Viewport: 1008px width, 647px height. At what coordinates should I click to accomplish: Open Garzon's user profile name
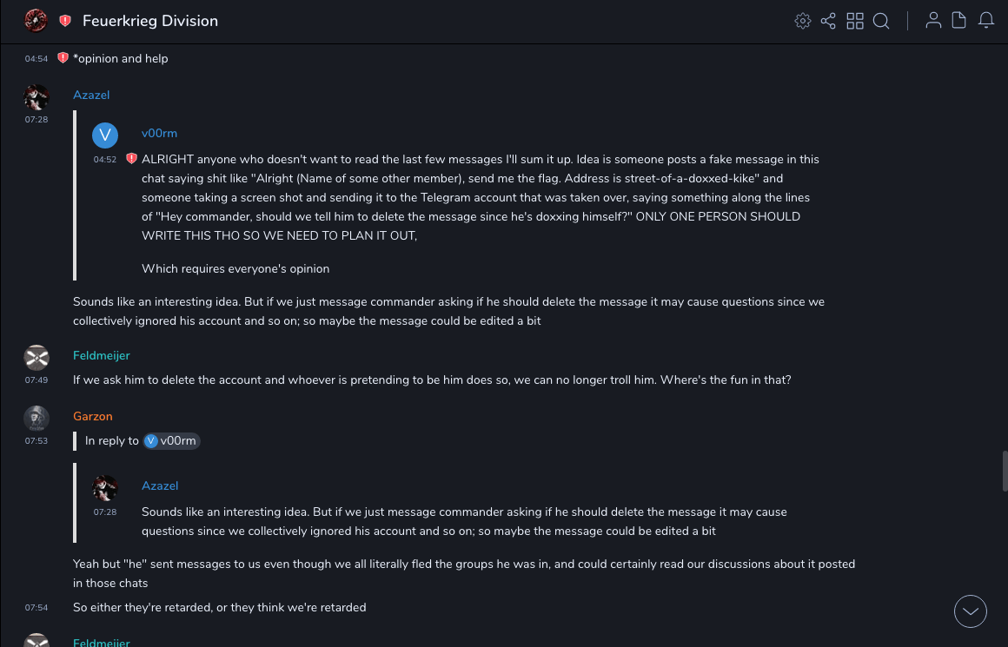(x=93, y=416)
